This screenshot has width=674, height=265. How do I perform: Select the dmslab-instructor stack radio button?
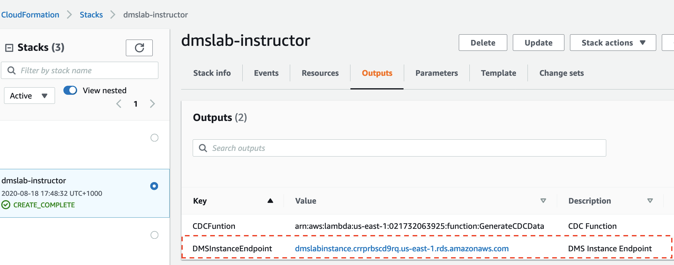click(154, 186)
